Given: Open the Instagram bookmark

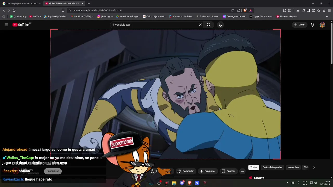Looking at the screenshot, I should (105, 16).
